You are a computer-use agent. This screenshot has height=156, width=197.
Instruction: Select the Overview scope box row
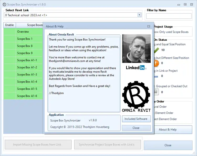(x=23, y=32)
